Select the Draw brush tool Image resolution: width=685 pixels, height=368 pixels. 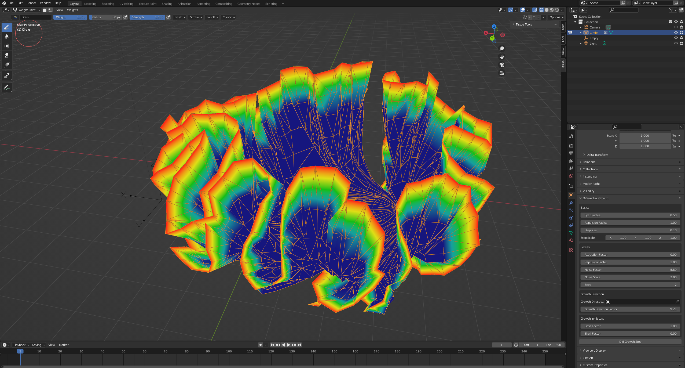[x=7, y=27]
